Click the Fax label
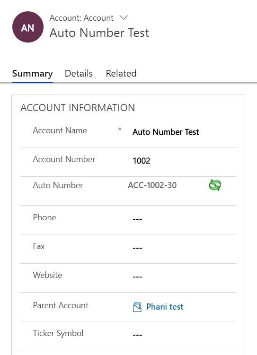The height and width of the screenshot is (355, 257). pos(39,246)
